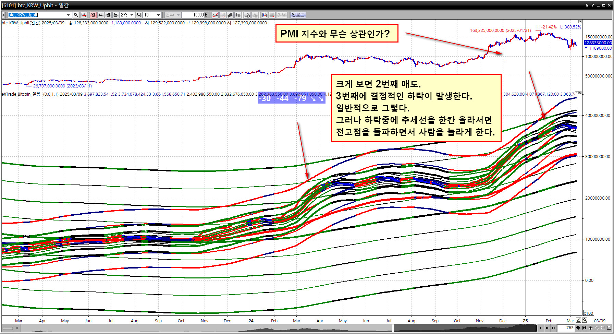Screen dimensions: 614x334
Task: Select the monthly (월) period button
Action: pyautogui.click(x=108, y=15)
